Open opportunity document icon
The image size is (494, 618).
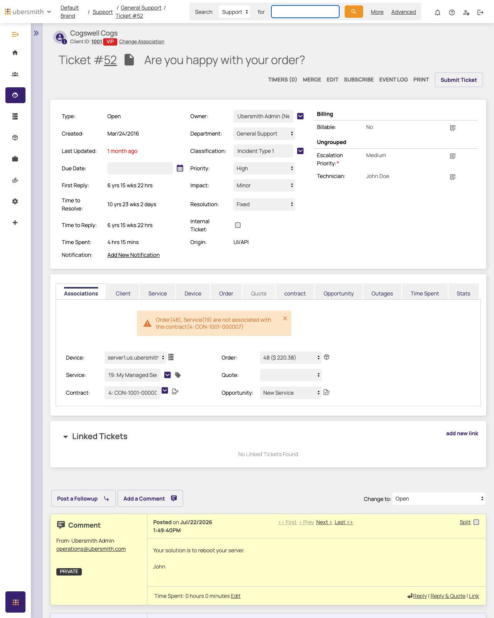coord(327,392)
